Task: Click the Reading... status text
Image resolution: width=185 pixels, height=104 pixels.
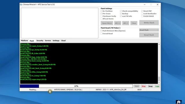Action: [33, 90]
